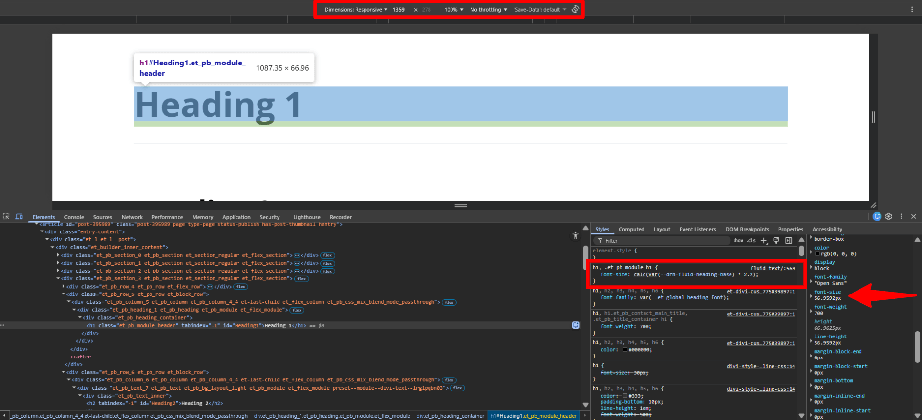Open the Event Listeners tab
This screenshot has width=923, height=420.
coord(697,229)
